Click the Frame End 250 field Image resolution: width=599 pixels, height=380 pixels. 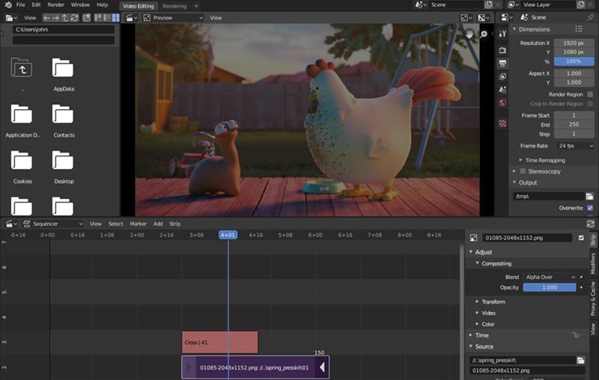click(x=574, y=124)
